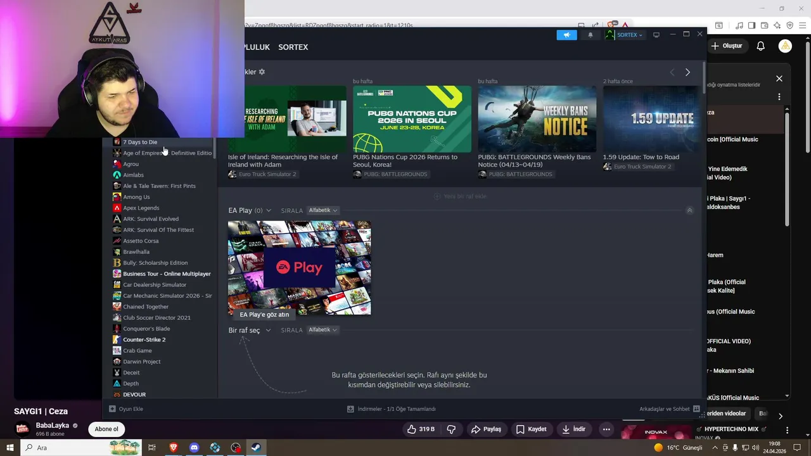Open 'Arkadaşlar ve Sohbet' friends chat
Screen dimensions: 811x456
(x=669, y=409)
